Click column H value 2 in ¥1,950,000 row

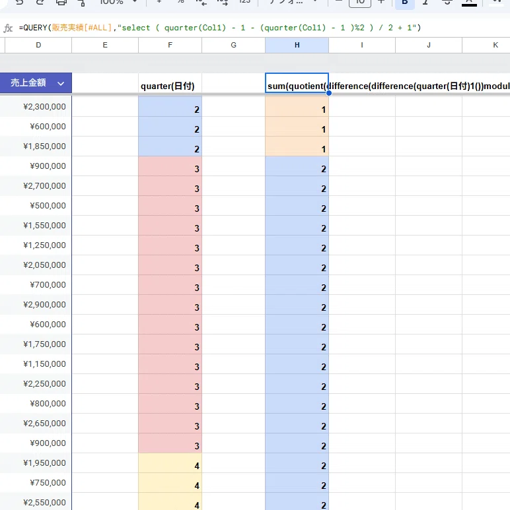click(x=297, y=463)
